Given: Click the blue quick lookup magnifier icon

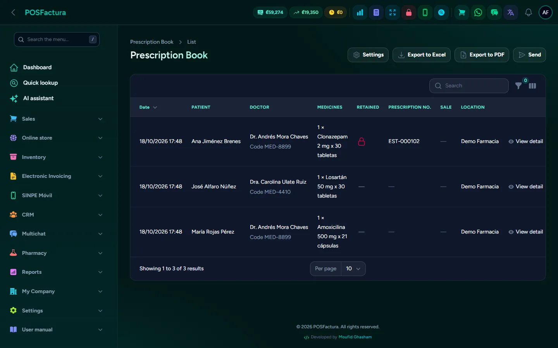Looking at the screenshot, I should [441, 12].
